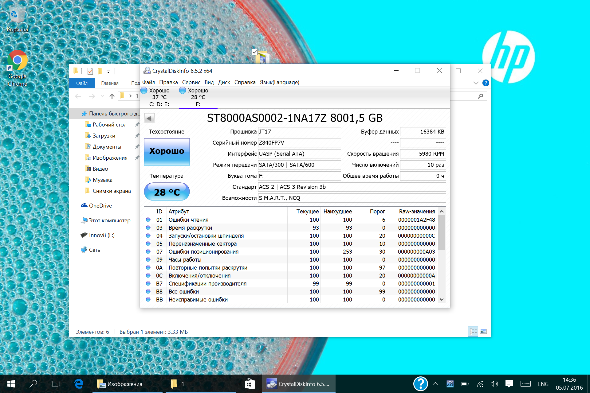Click the previous disk arrow button
Screen dimensions: 590x393
(149, 118)
